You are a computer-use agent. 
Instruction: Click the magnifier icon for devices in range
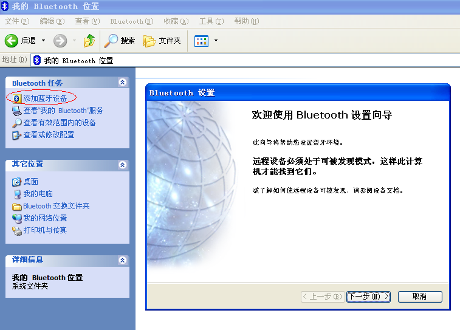pyautogui.click(x=17, y=123)
